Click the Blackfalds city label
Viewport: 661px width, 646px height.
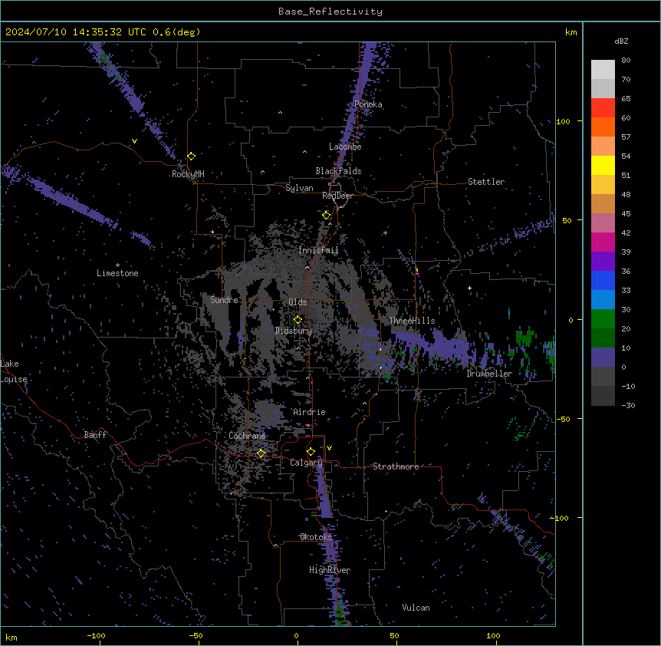[x=338, y=171]
